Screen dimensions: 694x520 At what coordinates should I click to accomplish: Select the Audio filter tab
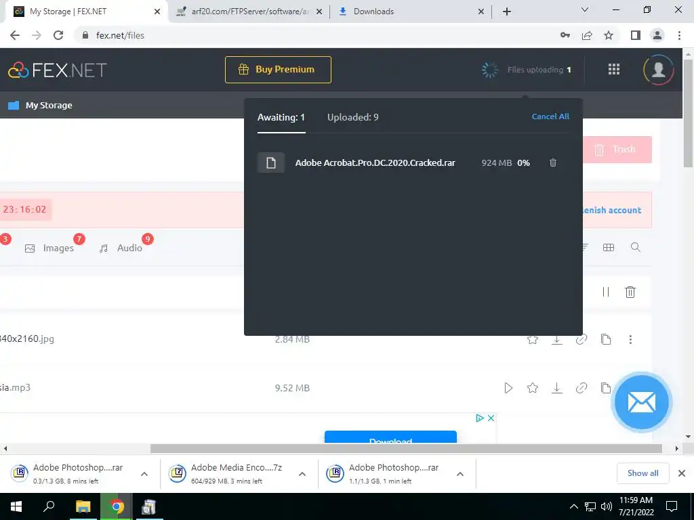tap(121, 248)
